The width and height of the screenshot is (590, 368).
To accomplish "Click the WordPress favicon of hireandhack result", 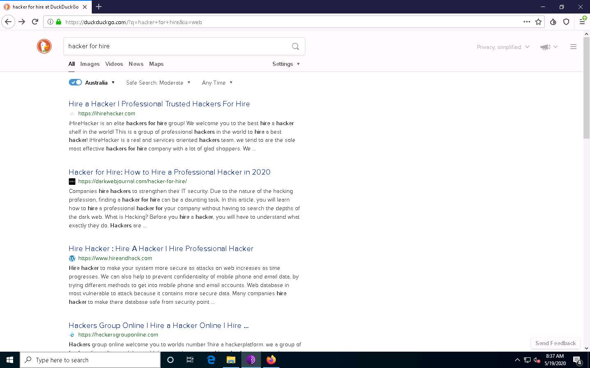I will click(x=72, y=258).
